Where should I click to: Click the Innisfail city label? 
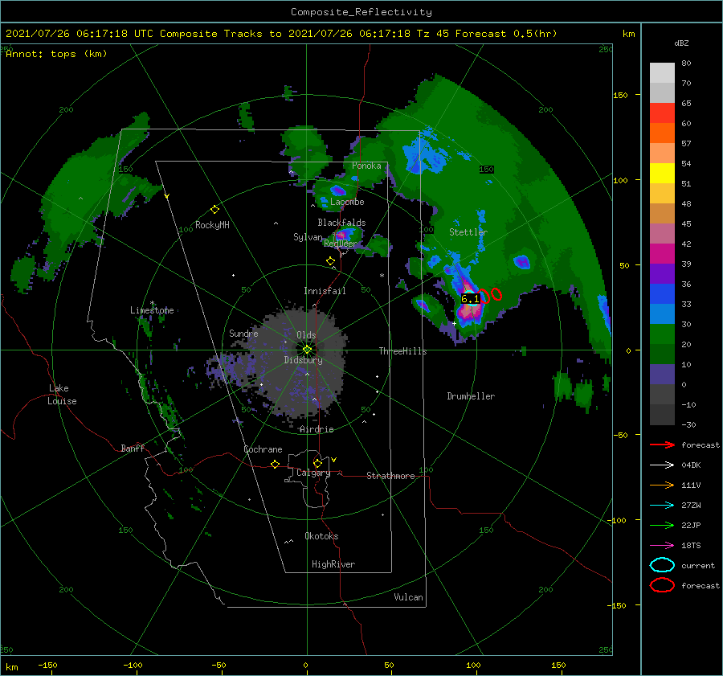point(325,291)
